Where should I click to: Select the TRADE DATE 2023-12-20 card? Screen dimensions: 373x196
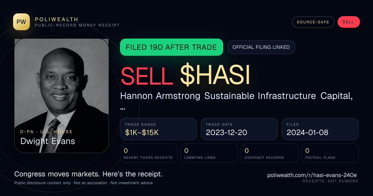pos(239,129)
